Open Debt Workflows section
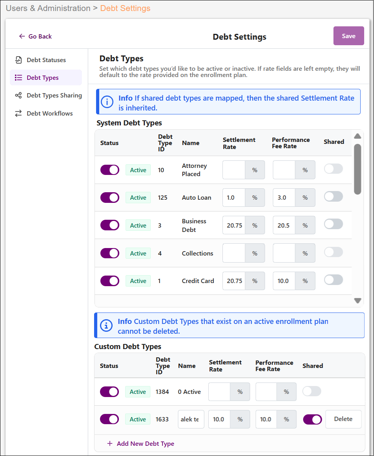Viewport: 374px width, 456px height. coord(46,114)
